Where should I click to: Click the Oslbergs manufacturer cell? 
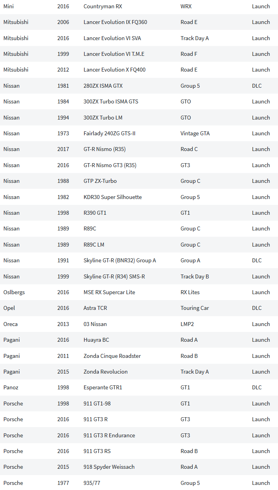click(x=14, y=292)
